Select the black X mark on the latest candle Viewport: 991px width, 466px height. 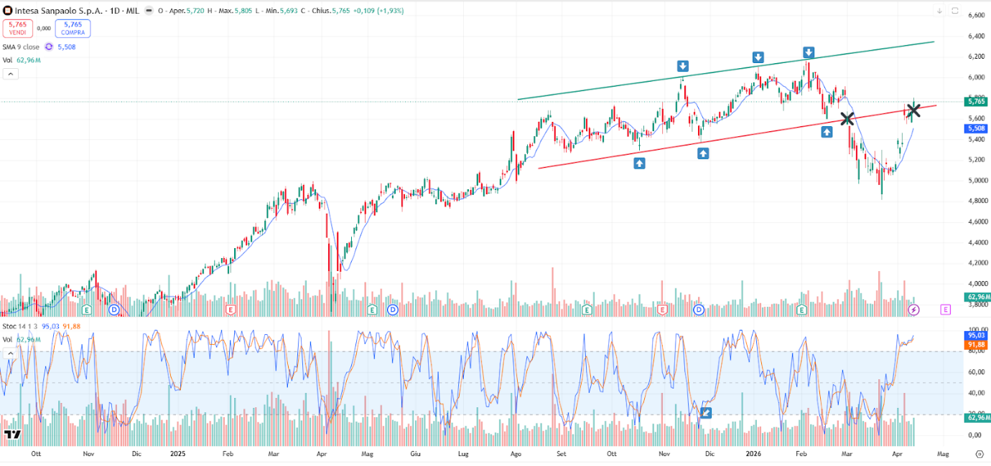pyautogui.click(x=913, y=110)
